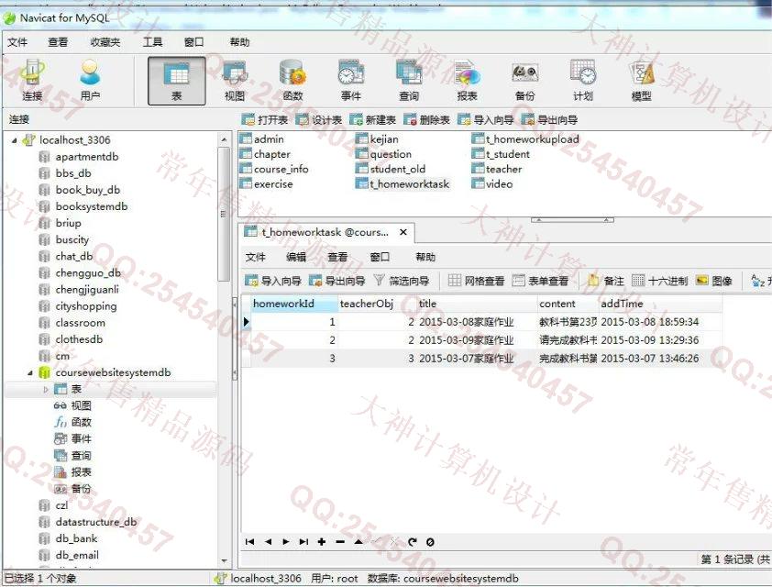Screen dimensions: 772x587
Task: Click the homeworkId column header
Action: pyautogui.click(x=294, y=304)
